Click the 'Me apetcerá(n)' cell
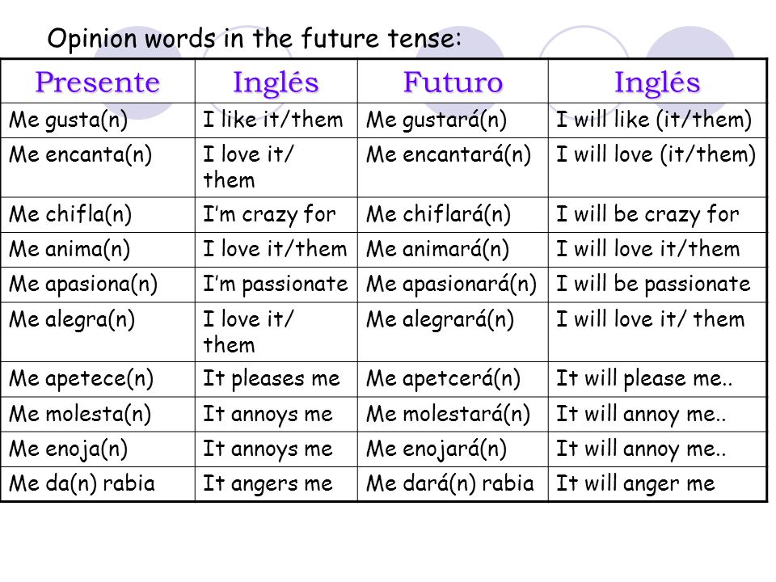Viewport: 776px width, 582px height. point(453,379)
